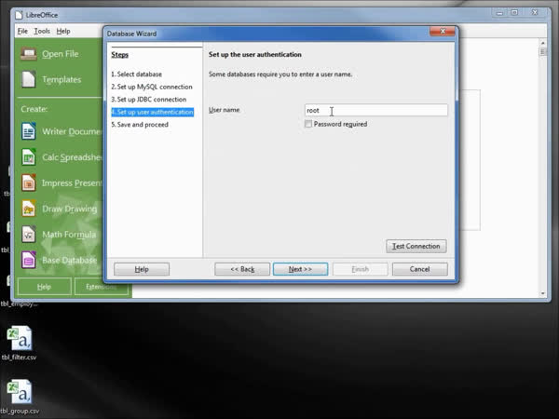Open the File menu
Screen dimensions: 559x419
coord(22,31)
